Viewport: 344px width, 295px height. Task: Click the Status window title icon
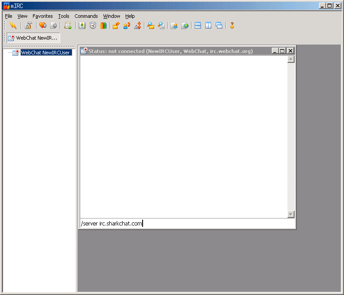click(84, 51)
